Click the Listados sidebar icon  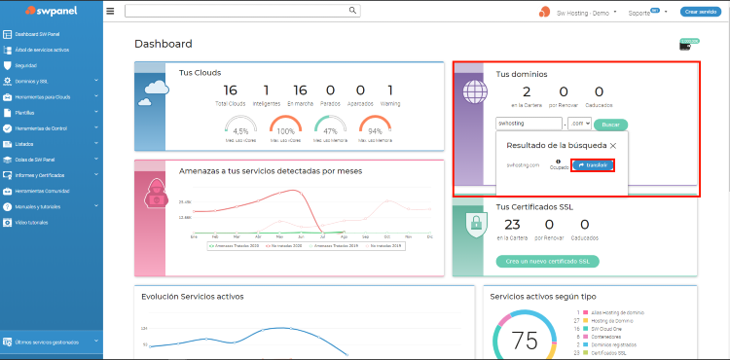(x=7, y=144)
